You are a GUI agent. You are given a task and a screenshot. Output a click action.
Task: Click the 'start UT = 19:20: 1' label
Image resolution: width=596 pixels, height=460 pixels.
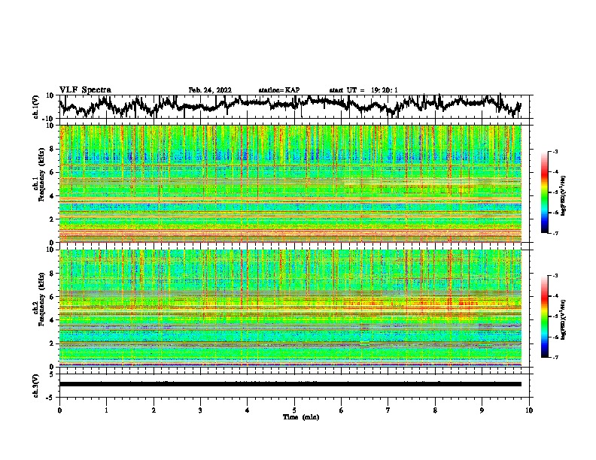(363, 90)
